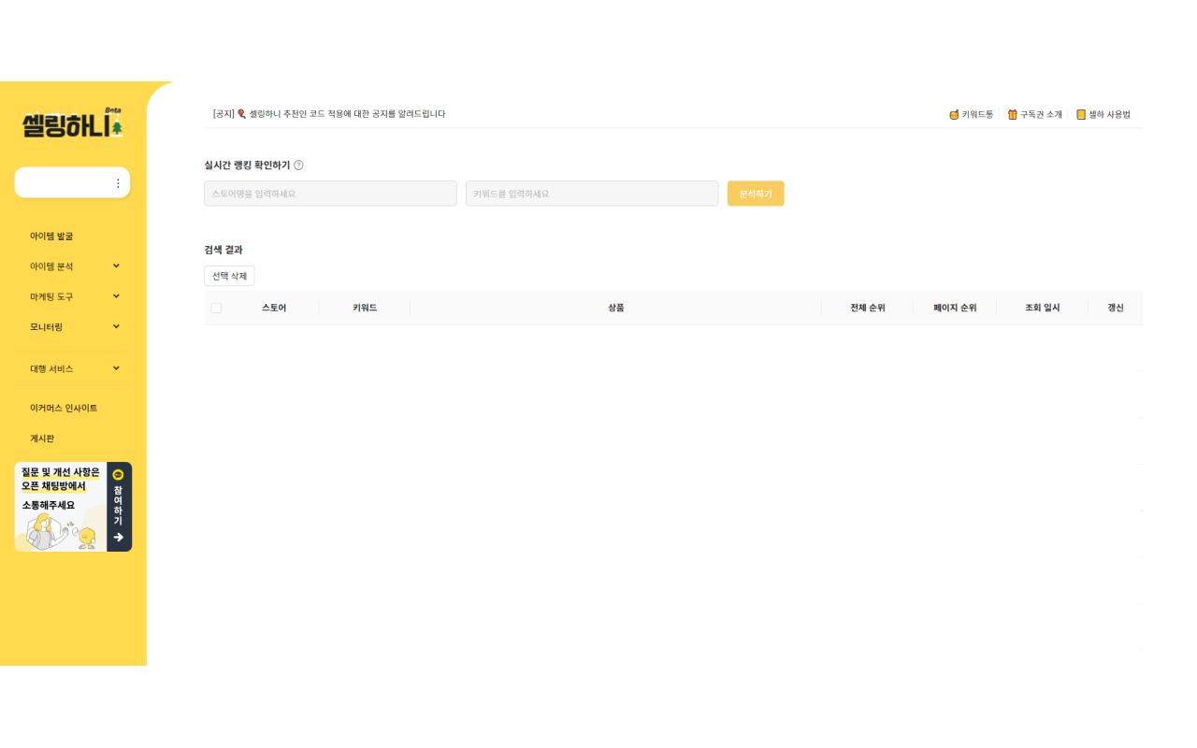Viewport: 1197px width, 748px height.
Task: Focus the 스토어명을 입력하세요 input field
Action: coord(330,194)
